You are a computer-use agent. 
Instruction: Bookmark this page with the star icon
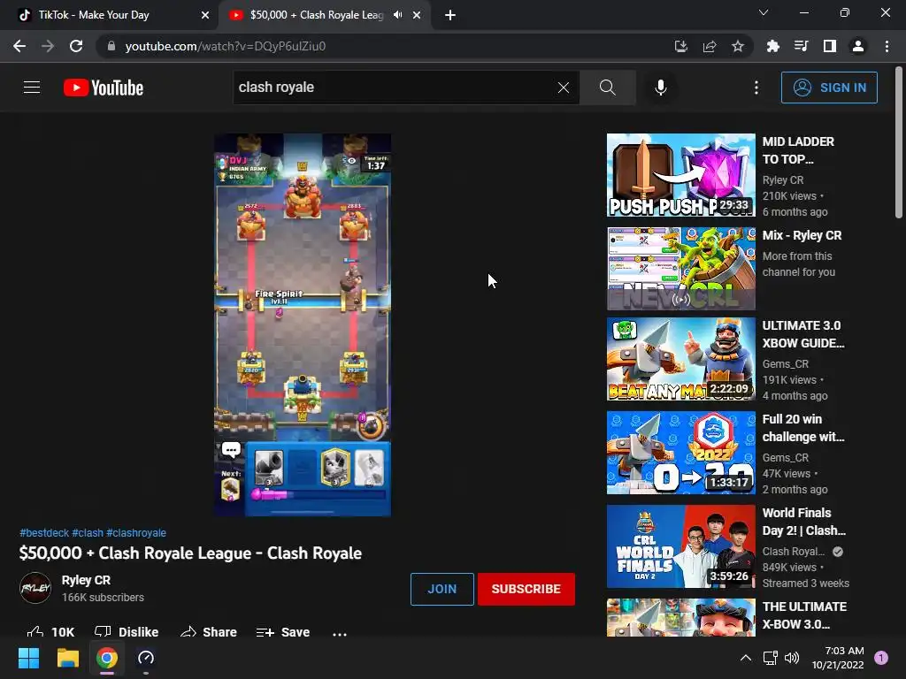pos(738,46)
